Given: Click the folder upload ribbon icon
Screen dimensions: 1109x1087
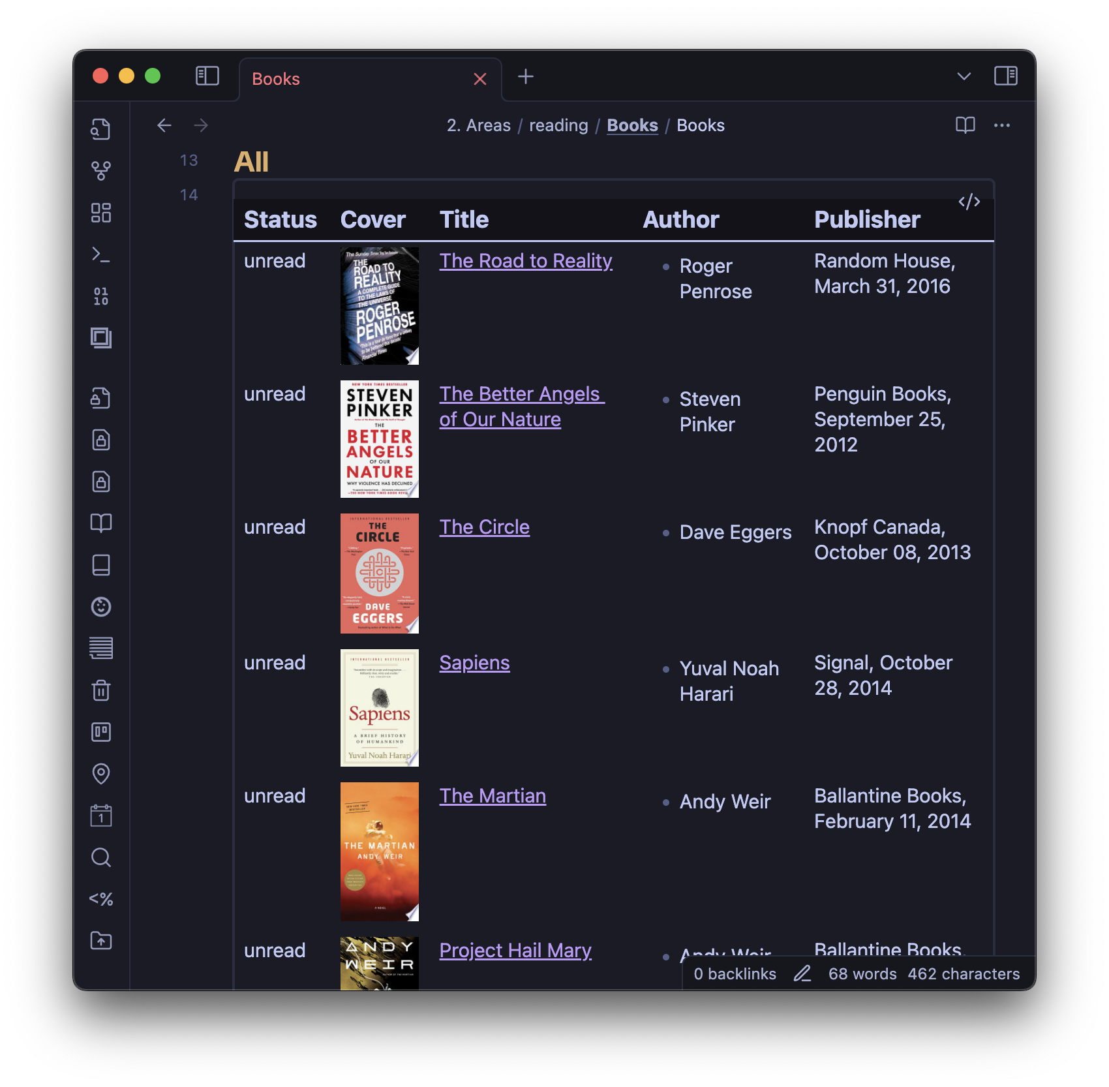Looking at the screenshot, I should [100, 941].
